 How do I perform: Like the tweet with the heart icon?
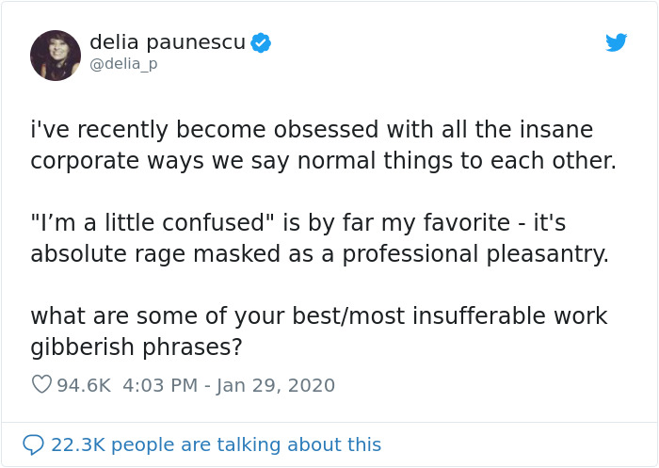pos(41,385)
